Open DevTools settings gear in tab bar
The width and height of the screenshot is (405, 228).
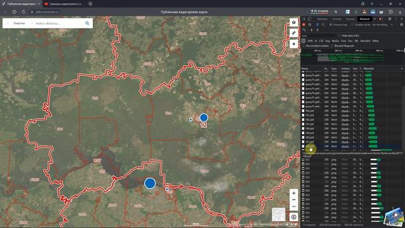[390, 19]
